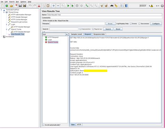Viewport: 165px width, 129px height.
Task: Click the Reset Search broom icon
Action: click(x=116, y=6)
